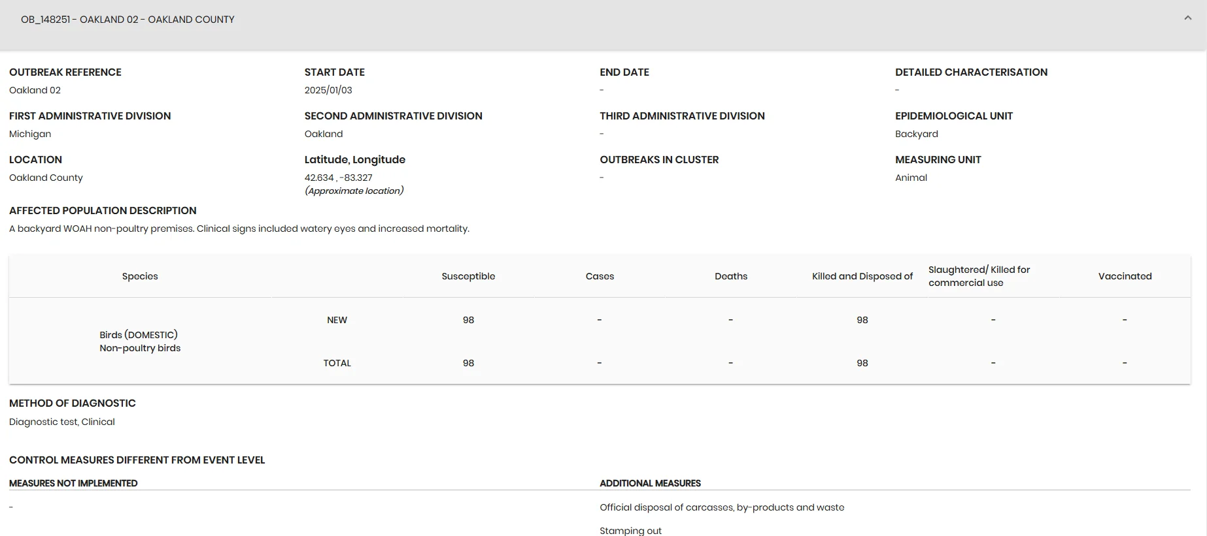Click the Susceptible column header

coord(468,276)
